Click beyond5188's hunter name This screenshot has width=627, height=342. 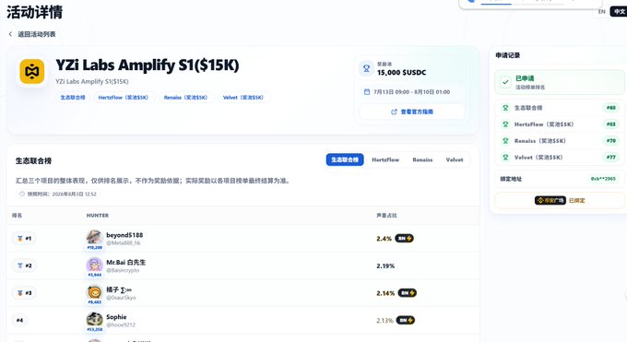124,235
